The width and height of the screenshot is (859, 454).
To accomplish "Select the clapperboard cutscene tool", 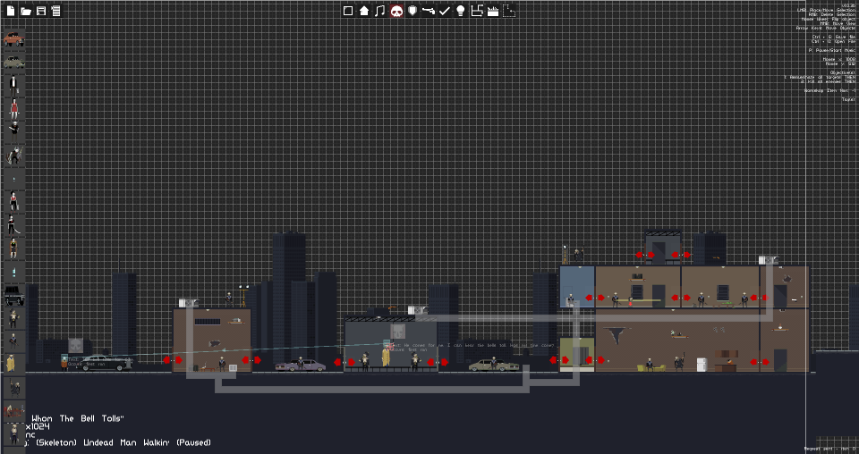I will (493, 11).
